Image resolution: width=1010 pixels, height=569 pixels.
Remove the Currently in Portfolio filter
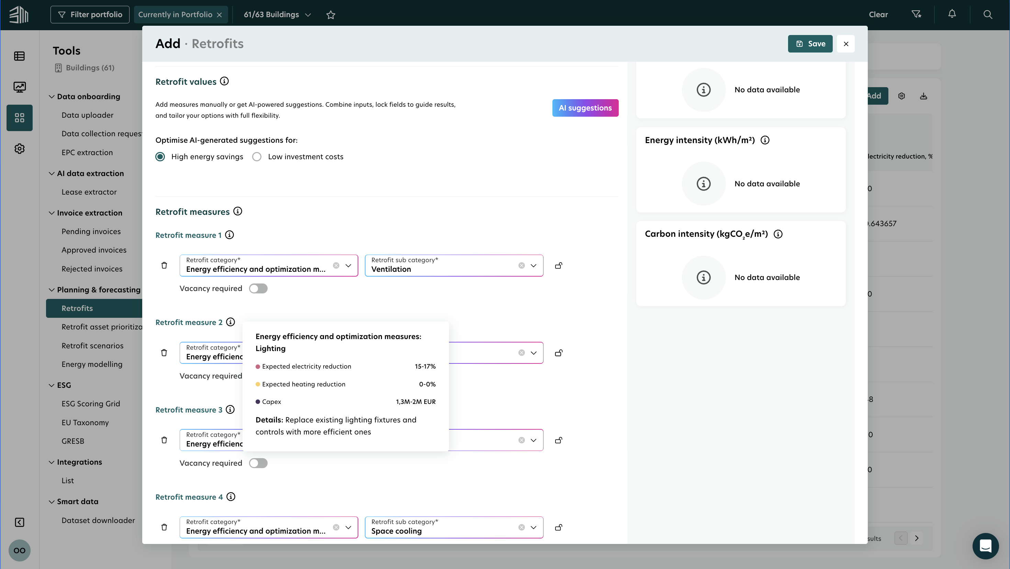click(x=220, y=15)
